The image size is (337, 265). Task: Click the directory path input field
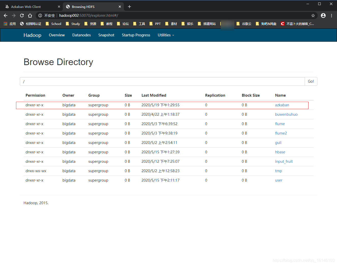[x=162, y=81]
